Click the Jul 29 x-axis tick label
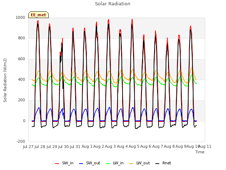Viewport: 226px width, 170px height. 52,147
